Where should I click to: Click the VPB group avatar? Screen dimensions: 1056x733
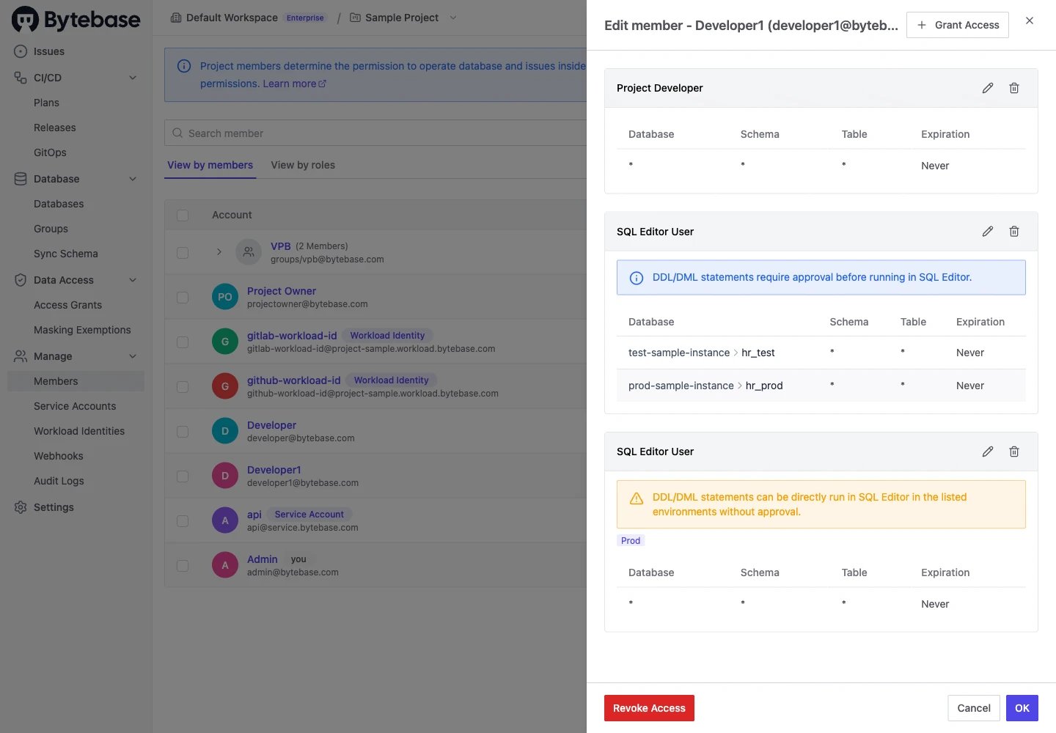point(249,252)
